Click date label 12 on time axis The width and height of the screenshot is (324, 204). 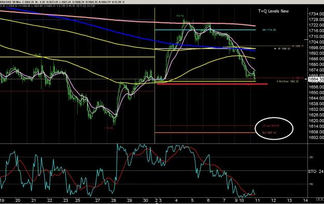pyautogui.click(x=273, y=200)
